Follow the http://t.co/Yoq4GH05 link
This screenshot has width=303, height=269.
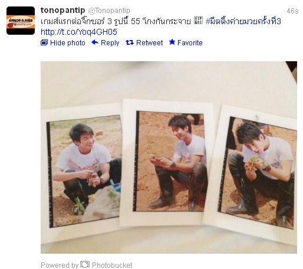pyautogui.click(x=79, y=32)
